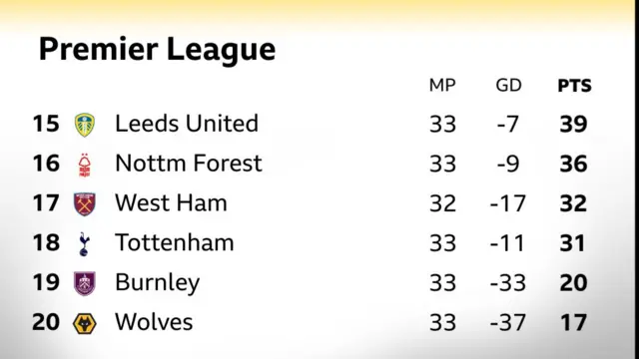Click the GD column header
639x359 pixels.
[508, 86]
